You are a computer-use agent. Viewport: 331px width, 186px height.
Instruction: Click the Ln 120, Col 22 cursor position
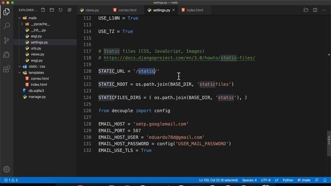click(218, 180)
